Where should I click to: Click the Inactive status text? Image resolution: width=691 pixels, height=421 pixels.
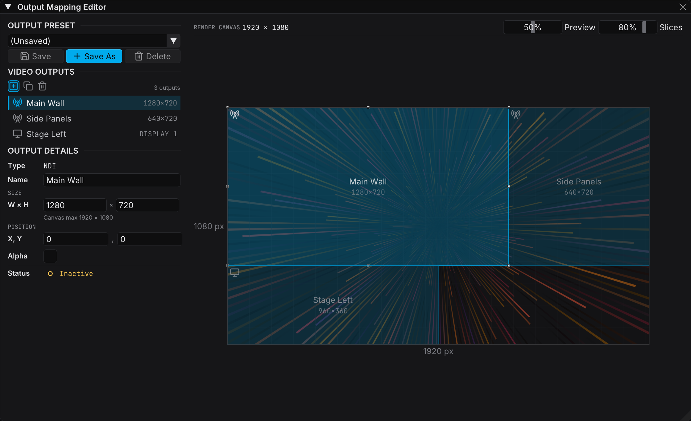click(x=76, y=274)
